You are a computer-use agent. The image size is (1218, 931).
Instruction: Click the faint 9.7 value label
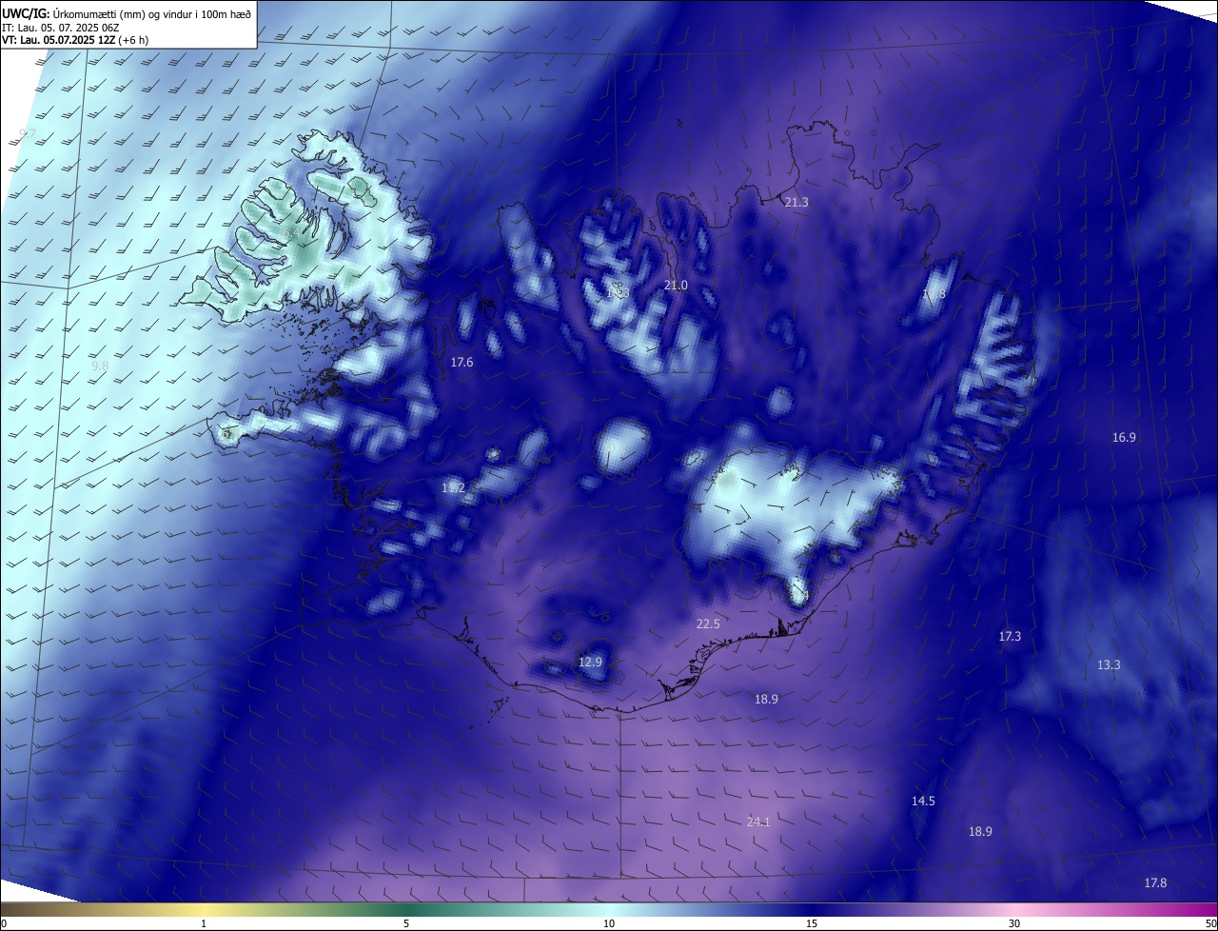pyautogui.click(x=28, y=133)
